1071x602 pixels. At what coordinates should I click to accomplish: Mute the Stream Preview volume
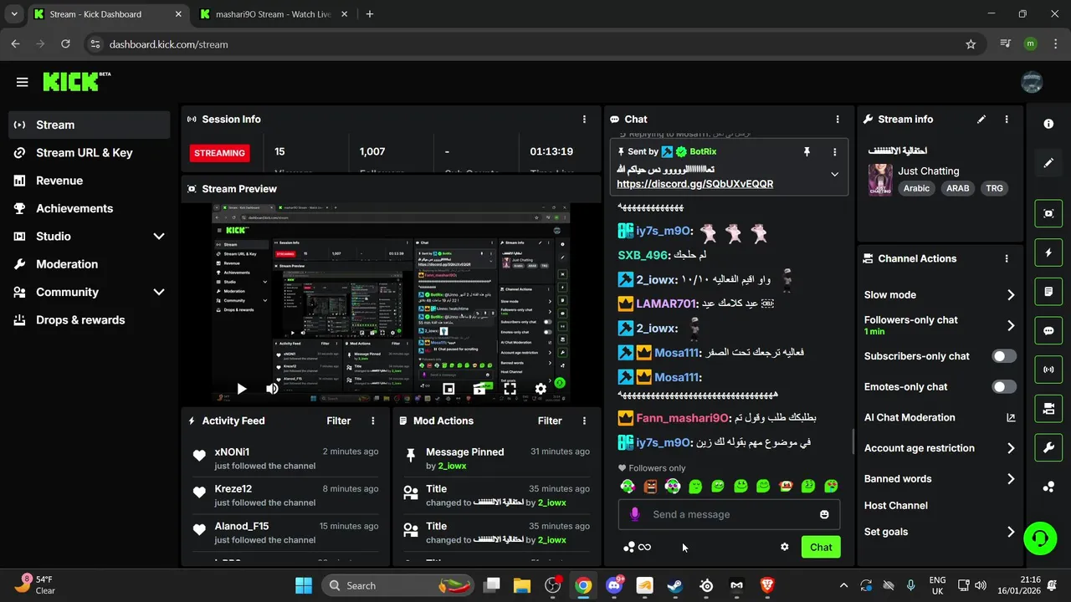click(272, 389)
